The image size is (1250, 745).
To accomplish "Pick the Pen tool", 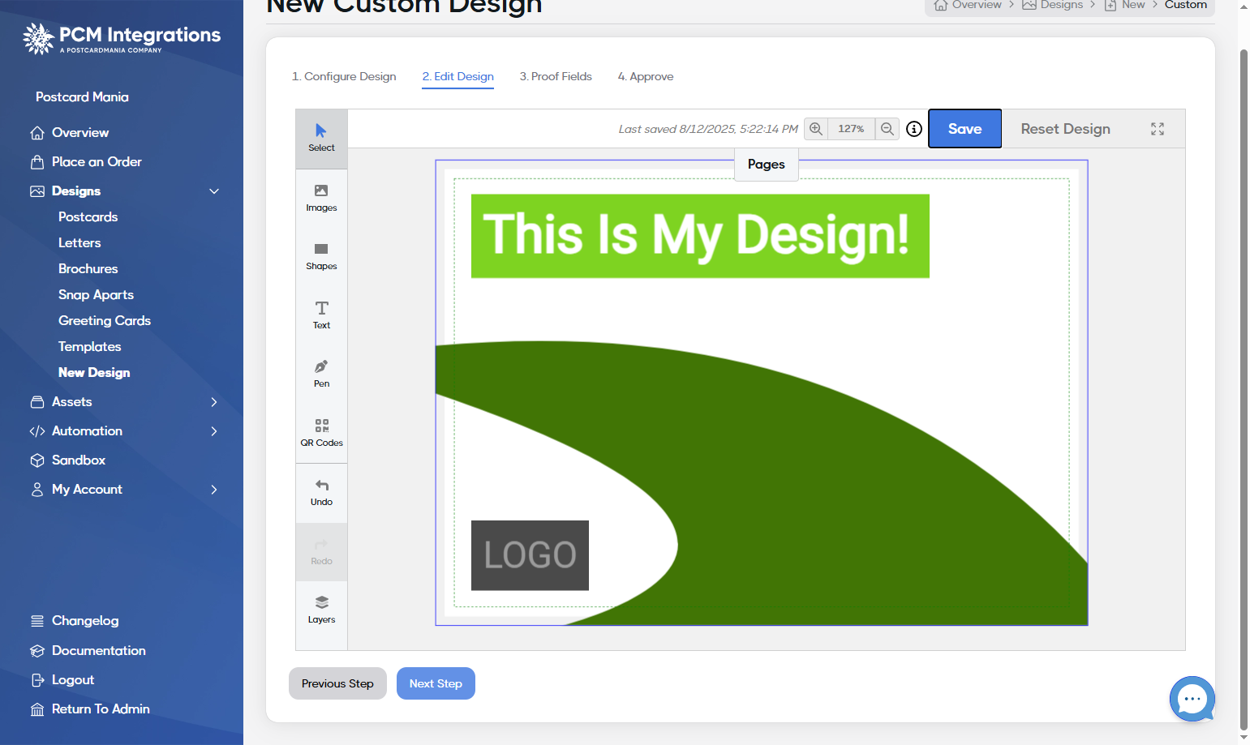I will tap(321, 374).
